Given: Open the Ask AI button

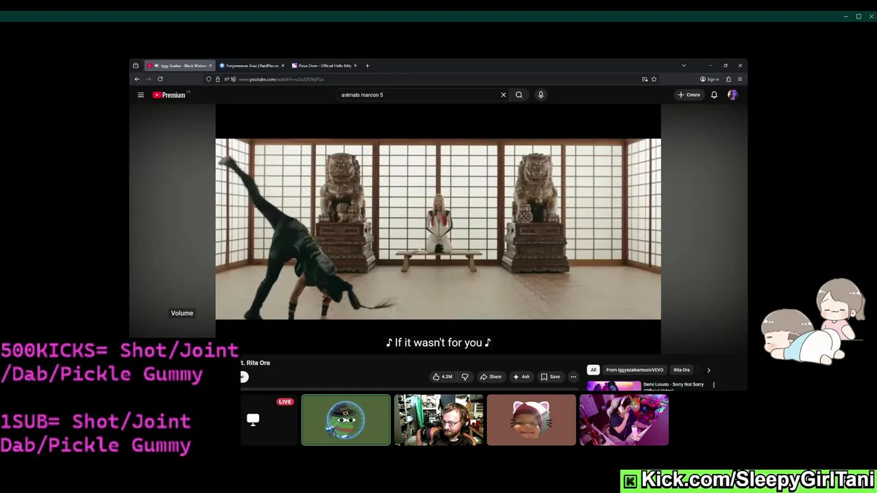Looking at the screenshot, I should [521, 377].
